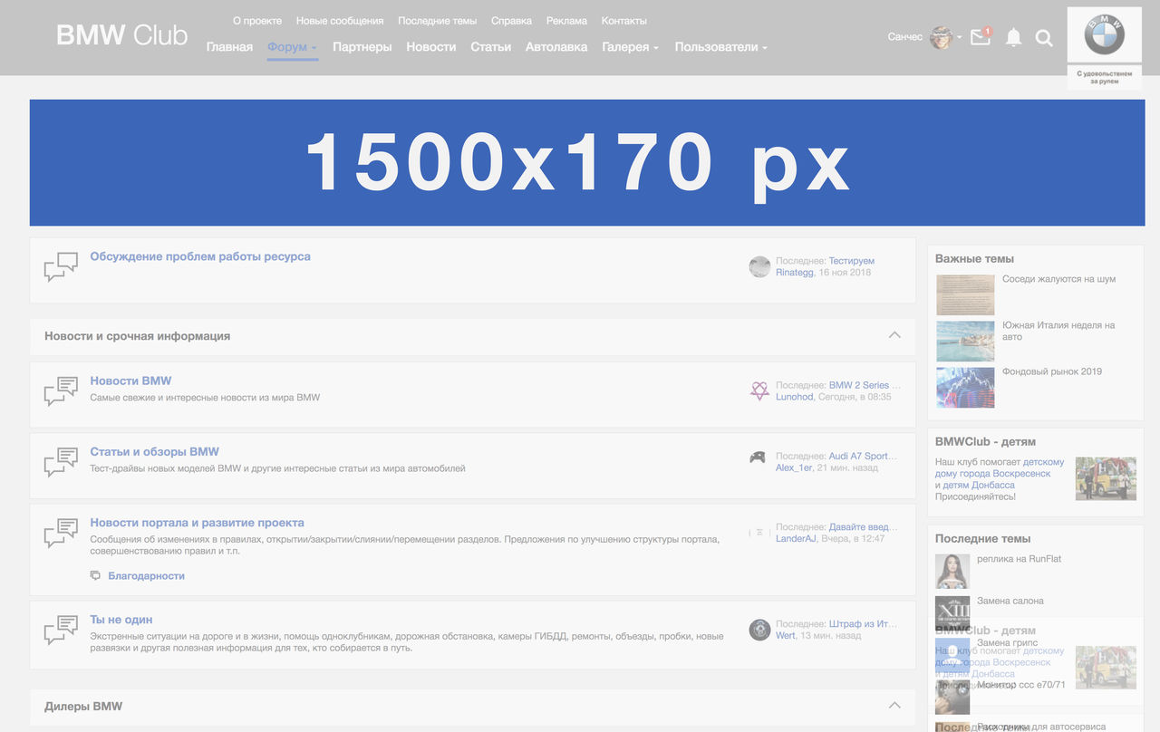Screen dimensions: 1160x732
Task: Open Новости in navigation
Action: [x=430, y=47]
